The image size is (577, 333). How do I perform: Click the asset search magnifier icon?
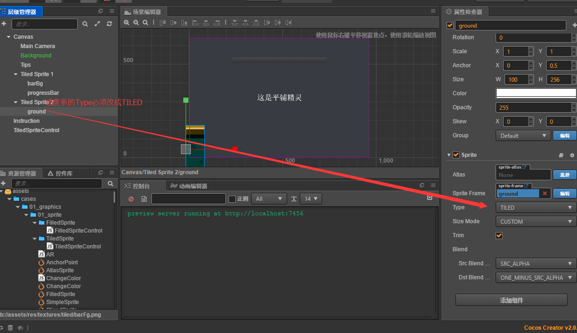110,184
